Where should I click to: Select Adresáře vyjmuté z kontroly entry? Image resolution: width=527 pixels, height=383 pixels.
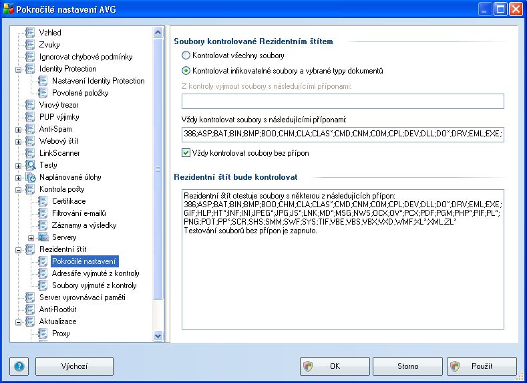[96, 273]
